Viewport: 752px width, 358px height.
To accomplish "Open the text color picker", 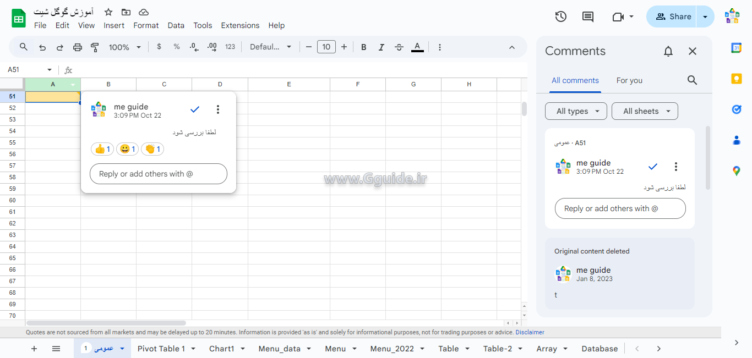I will click(x=417, y=47).
